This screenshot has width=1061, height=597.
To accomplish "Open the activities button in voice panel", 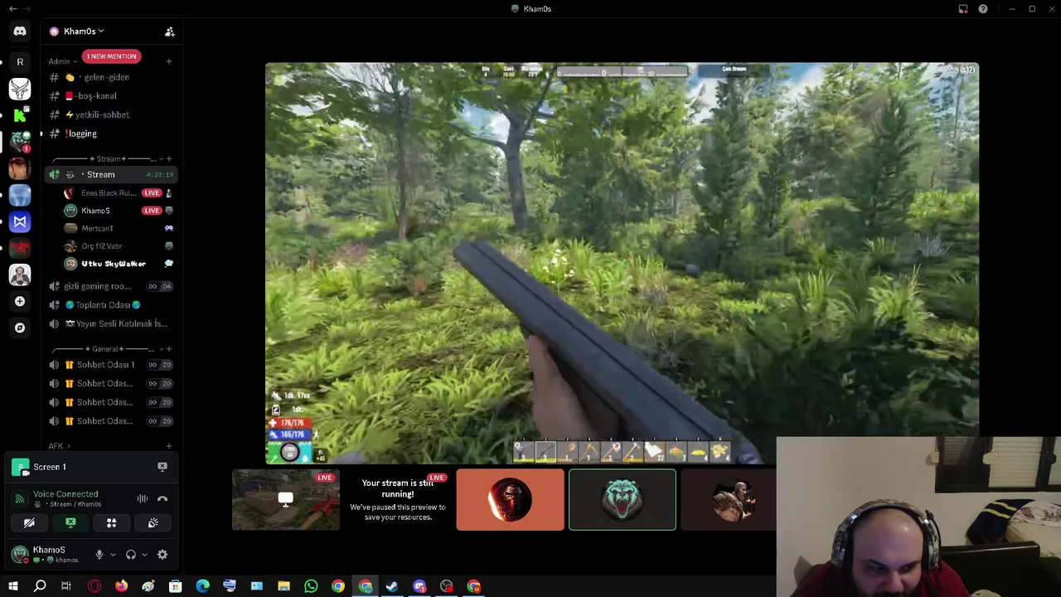I will tap(111, 523).
